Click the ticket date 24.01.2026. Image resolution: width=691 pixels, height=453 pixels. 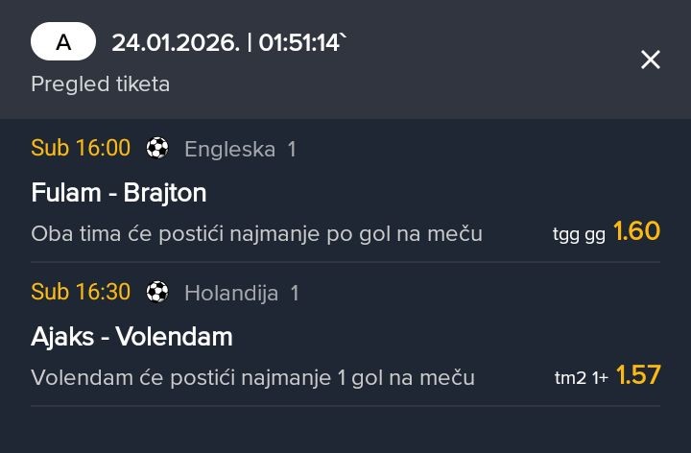tap(176, 42)
